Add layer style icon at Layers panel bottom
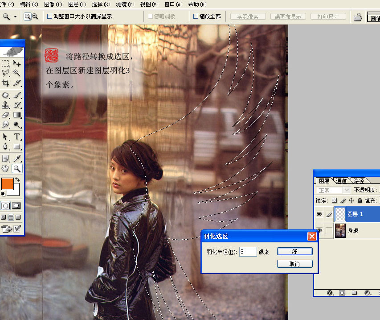The width and height of the screenshot is (380, 320). (330, 293)
